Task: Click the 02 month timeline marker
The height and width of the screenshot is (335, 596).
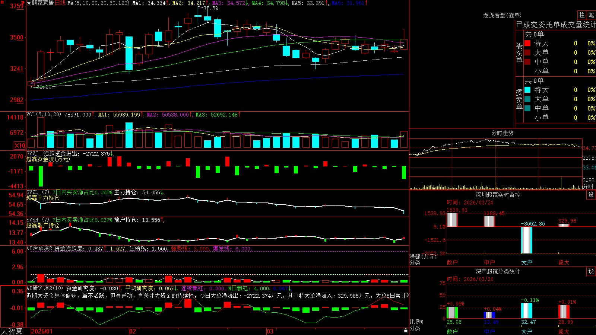Action: [132, 331]
